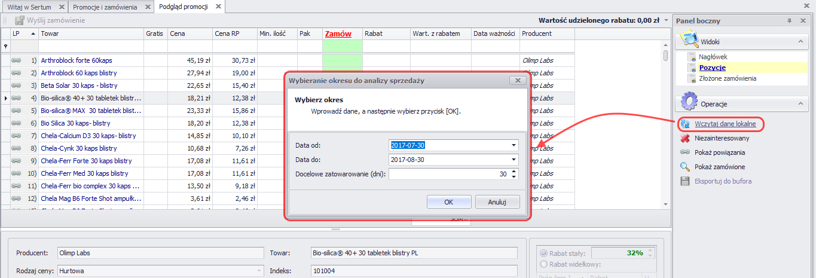Confirm the period with the OK button
Screen dimensions: 816x278
tap(448, 202)
